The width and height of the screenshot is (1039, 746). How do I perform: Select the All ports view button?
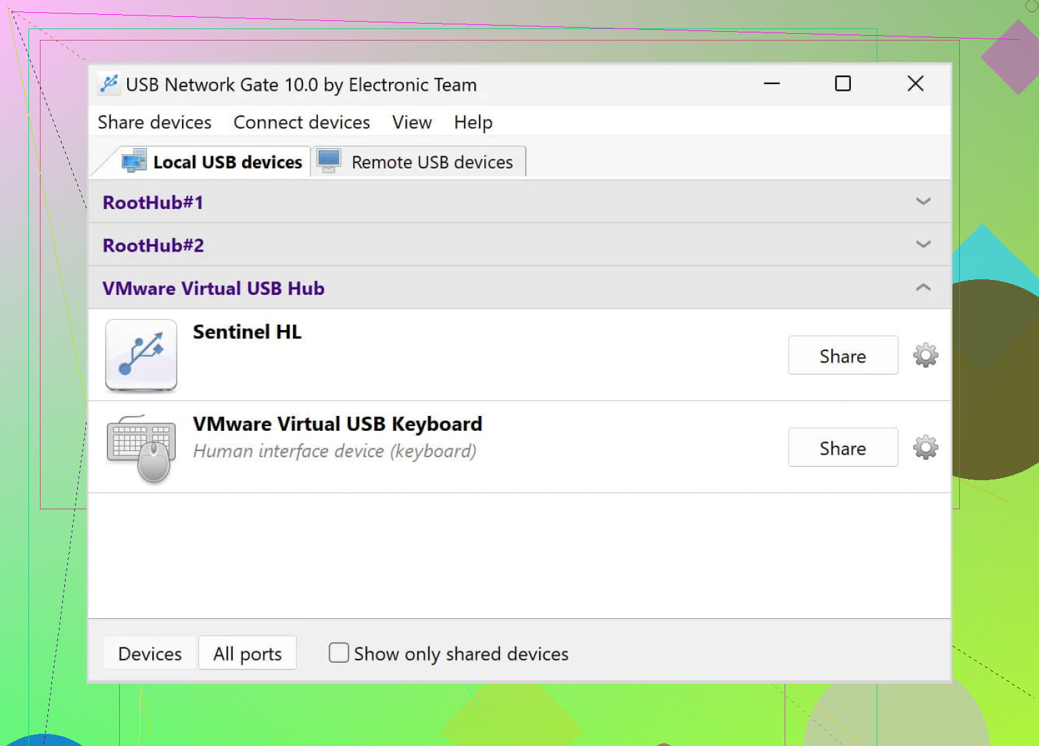point(248,653)
